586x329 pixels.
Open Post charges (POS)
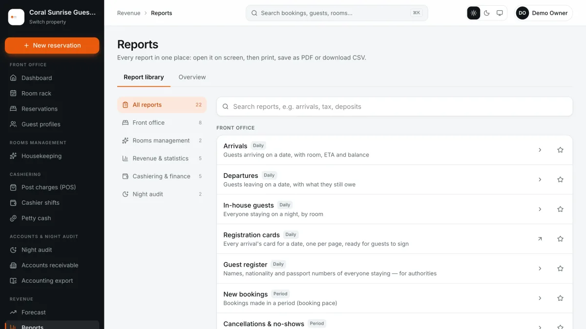(x=52, y=187)
